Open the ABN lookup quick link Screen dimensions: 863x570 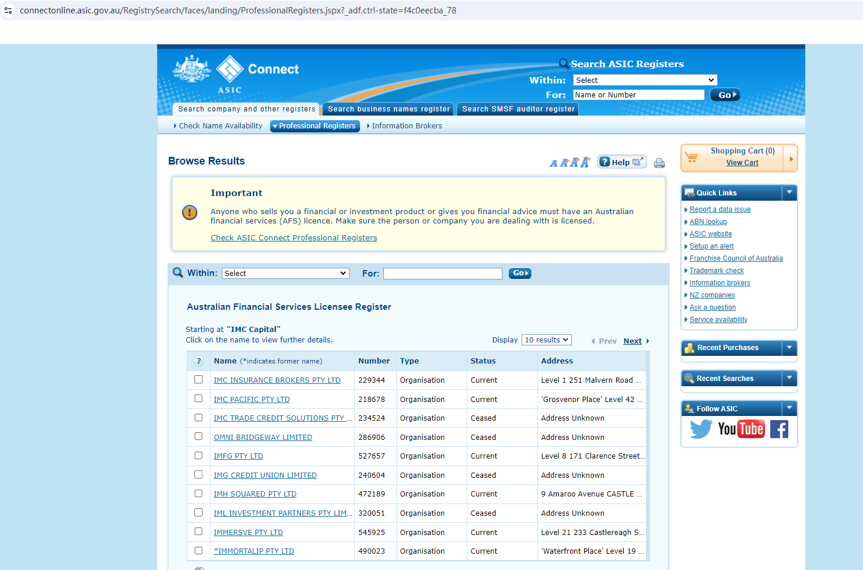[708, 222]
